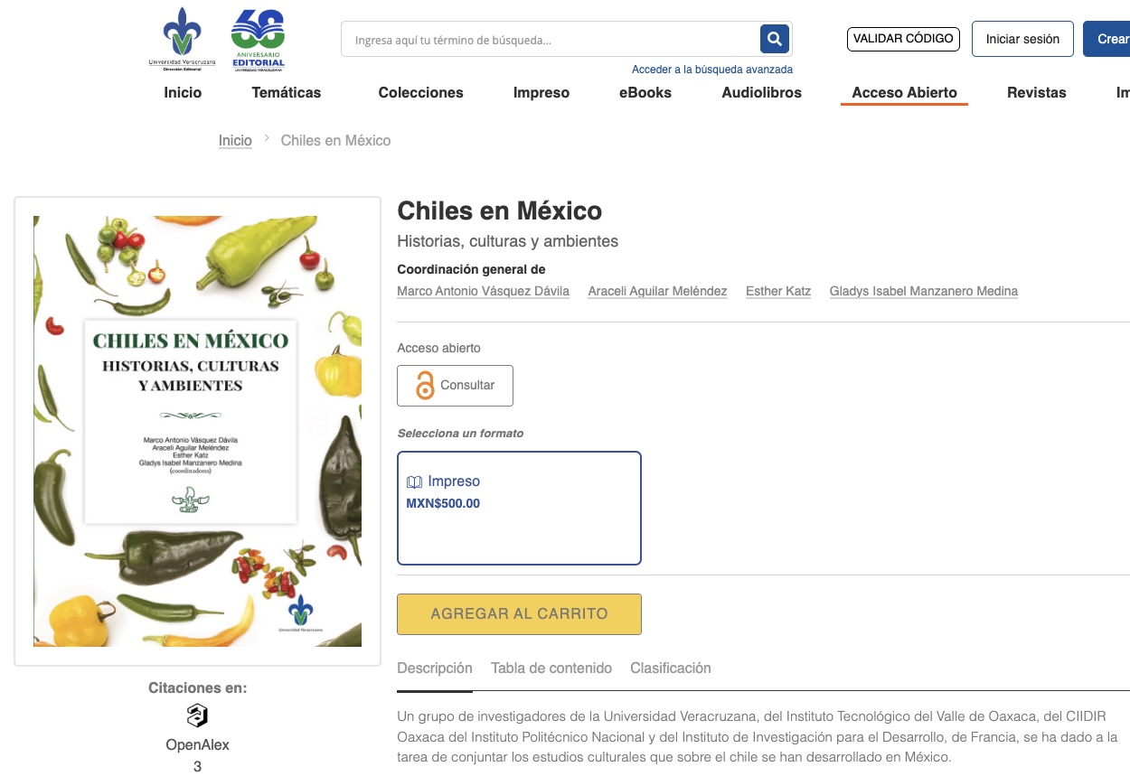Switch to the Clasificación tab
1130x776 pixels.
[x=671, y=668]
